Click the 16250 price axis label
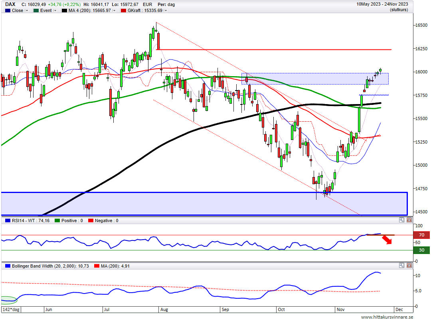The width and height of the screenshot is (431, 319). point(421,49)
